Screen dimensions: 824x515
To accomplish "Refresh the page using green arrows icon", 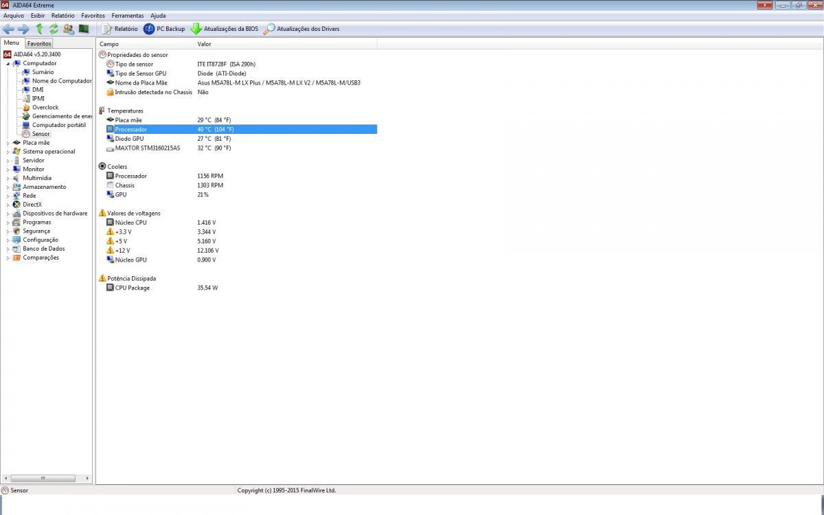I will [x=54, y=29].
